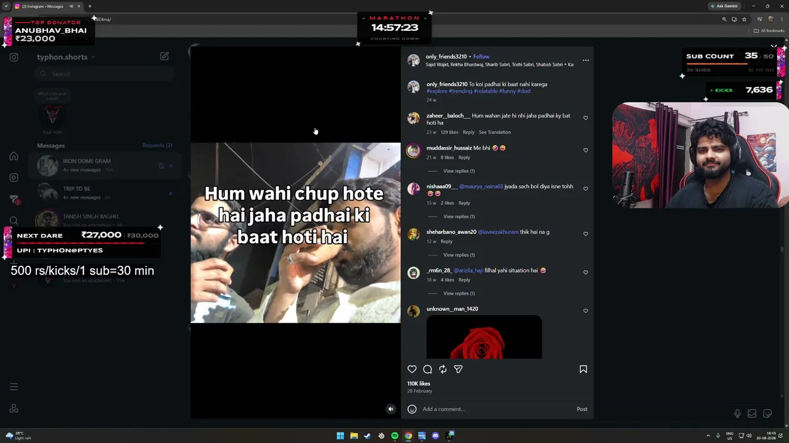Open only_friends3210 profile picture in header
Screen dimensions: 789x443
[x=413, y=60]
